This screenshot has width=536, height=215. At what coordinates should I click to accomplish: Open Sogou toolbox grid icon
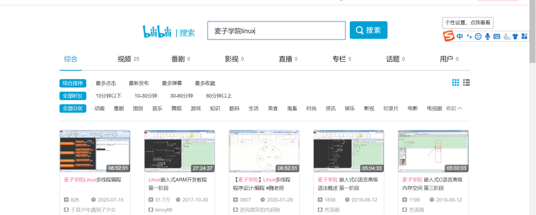(x=525, y=36)
